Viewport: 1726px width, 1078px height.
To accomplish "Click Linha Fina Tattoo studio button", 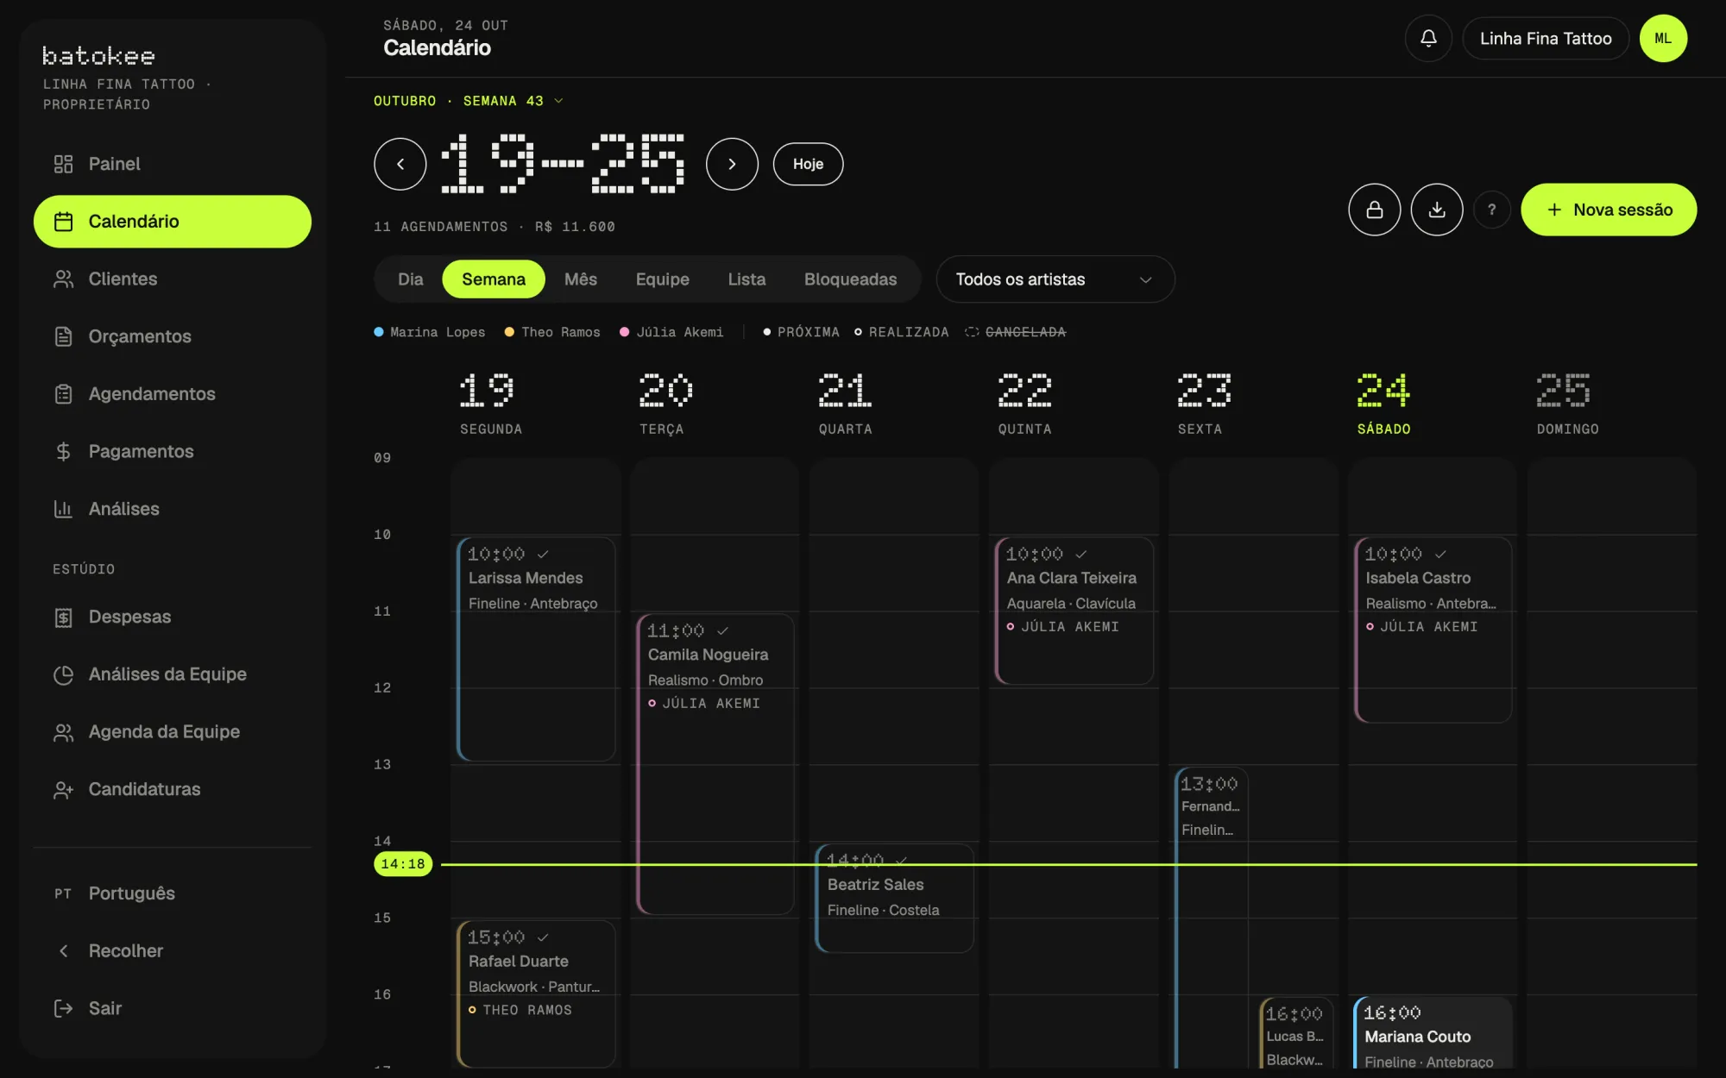I will [1546, 39].
